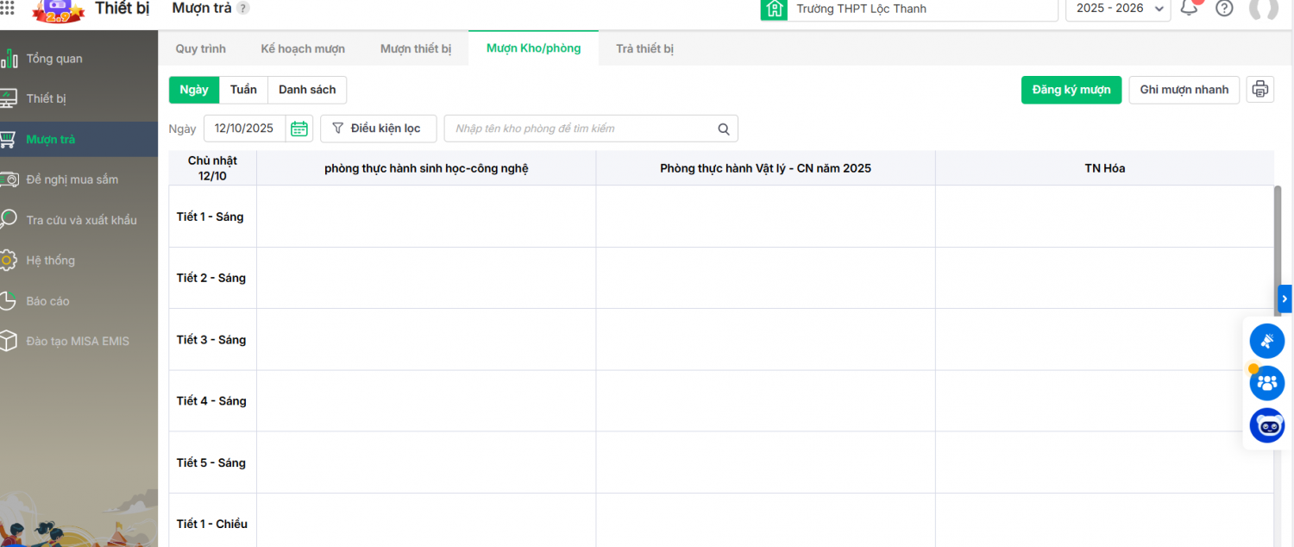Expand the blue right-side panel arrow

(x=1285, y=299)
